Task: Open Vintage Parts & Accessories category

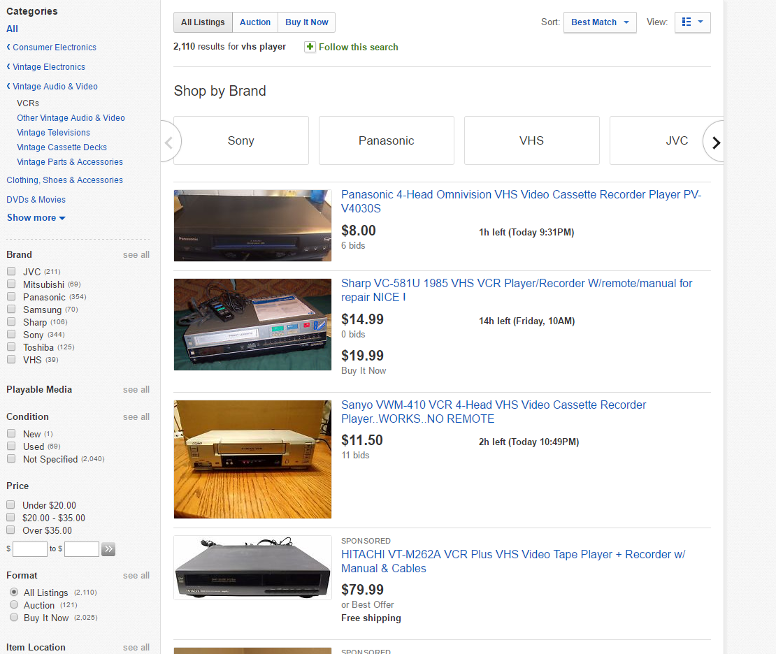Action: point(70,162)
